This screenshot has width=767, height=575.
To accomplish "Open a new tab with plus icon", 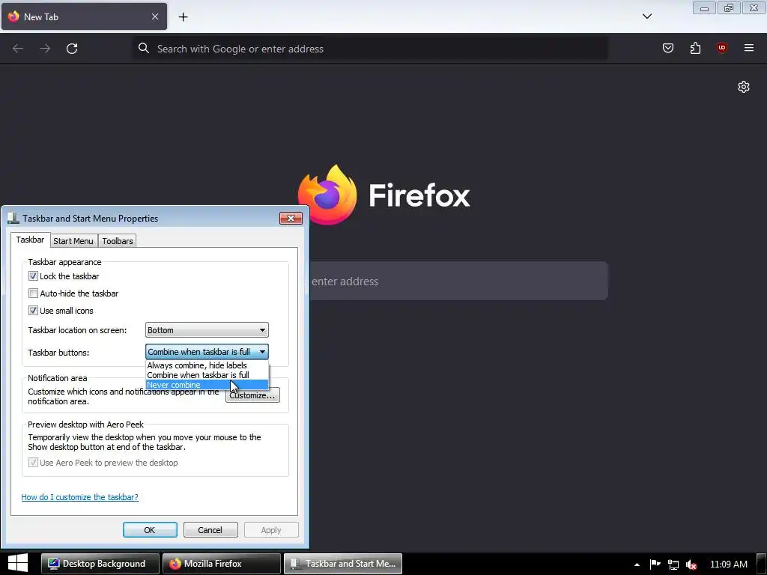I will [x=183, y=17].
